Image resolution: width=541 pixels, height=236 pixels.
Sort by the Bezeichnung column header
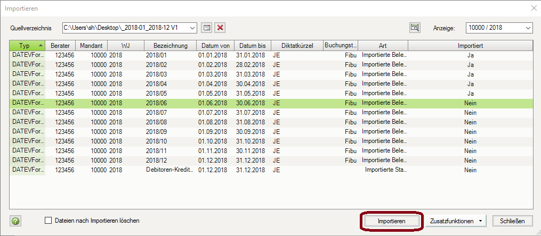coord(171,46)
